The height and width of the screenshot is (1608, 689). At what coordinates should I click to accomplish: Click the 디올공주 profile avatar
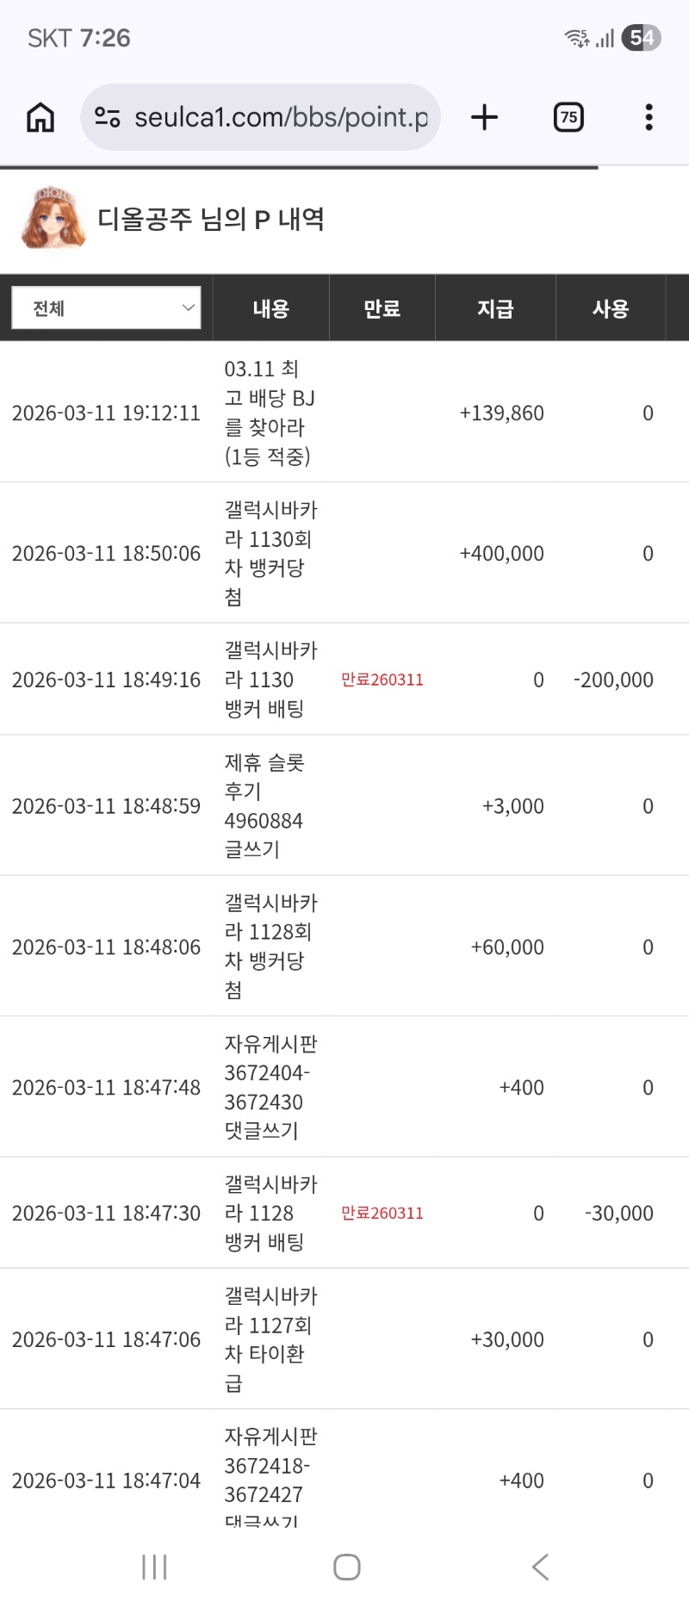tap(53, 219)
